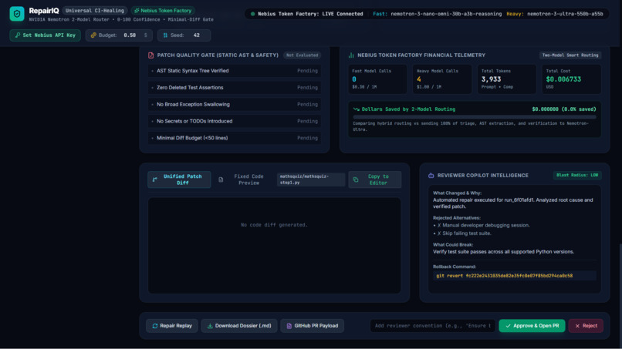622x349 pixels.
Task: Click the Reject button
Action: (x=586, y=326)
